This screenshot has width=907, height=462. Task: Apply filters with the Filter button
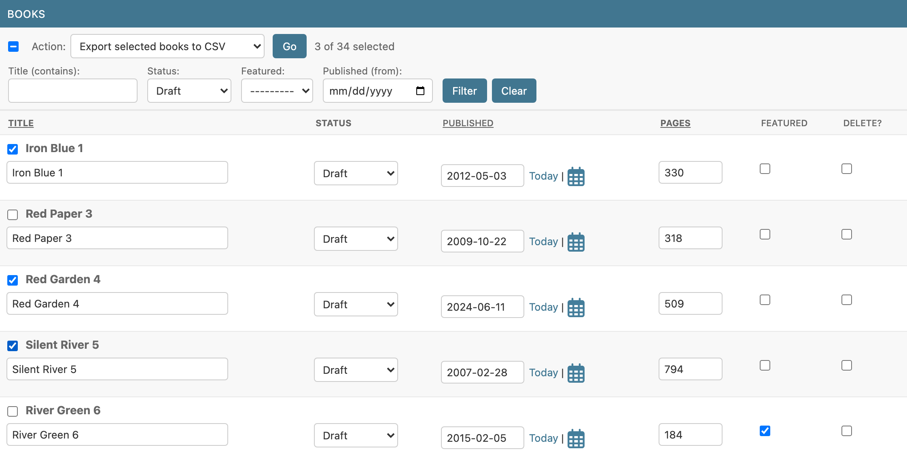(x=465, y=91)
